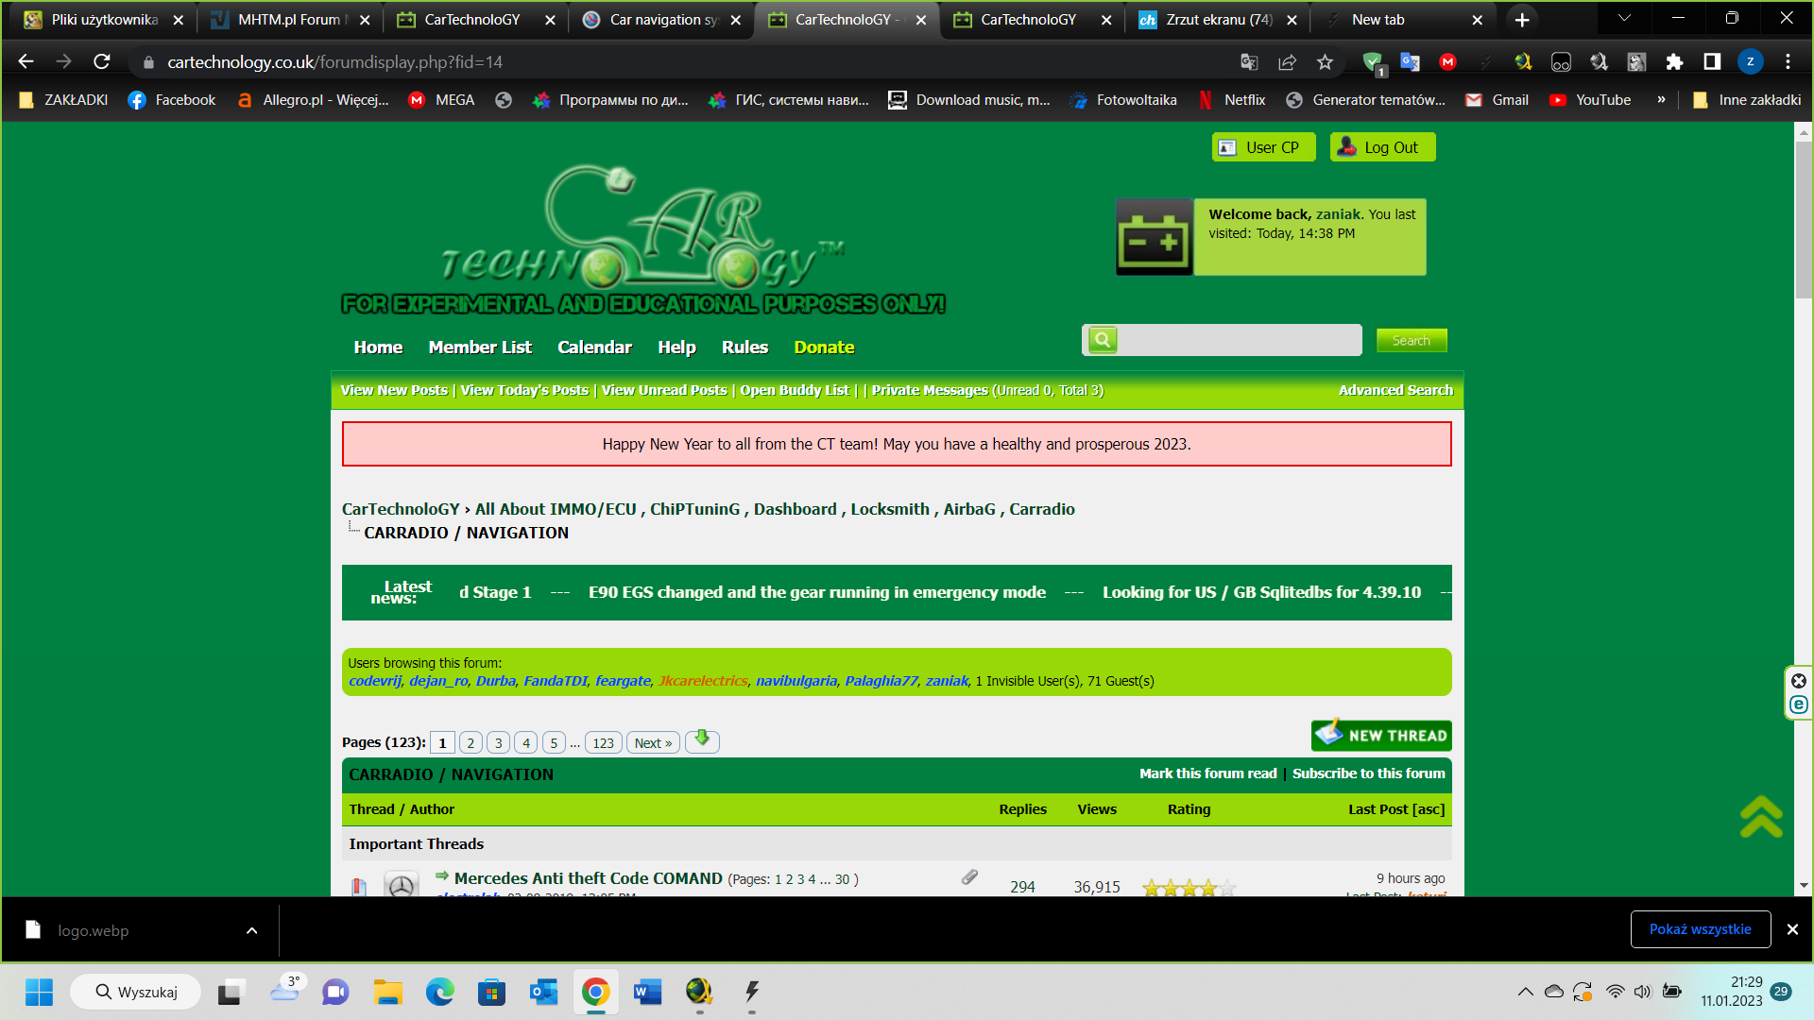Viewport: 1814px width, 1020px height.
Task: Reload the current page
Action: (102, 61)
